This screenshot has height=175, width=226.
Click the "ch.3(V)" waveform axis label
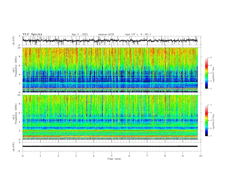pos(14,147)
